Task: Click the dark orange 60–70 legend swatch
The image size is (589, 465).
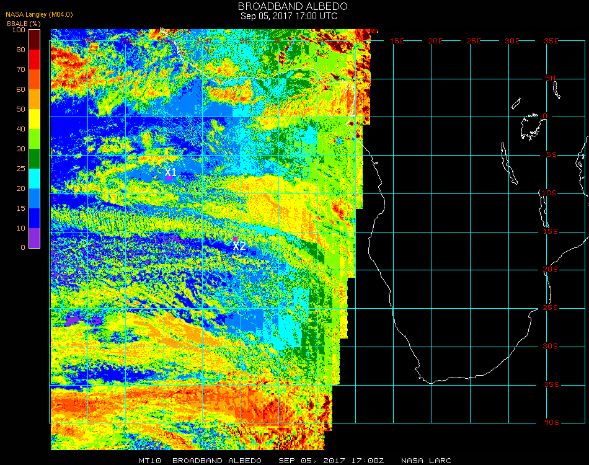Action: 35,79
